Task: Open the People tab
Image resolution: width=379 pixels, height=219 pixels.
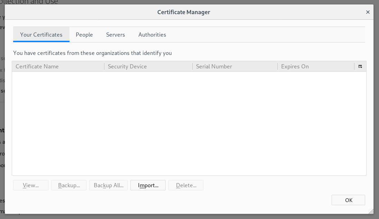Action: pos(84,35)
